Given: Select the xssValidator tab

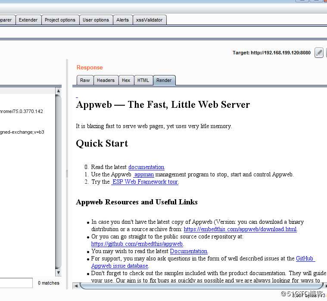Looking at the screenshot, I should [149, 20].
